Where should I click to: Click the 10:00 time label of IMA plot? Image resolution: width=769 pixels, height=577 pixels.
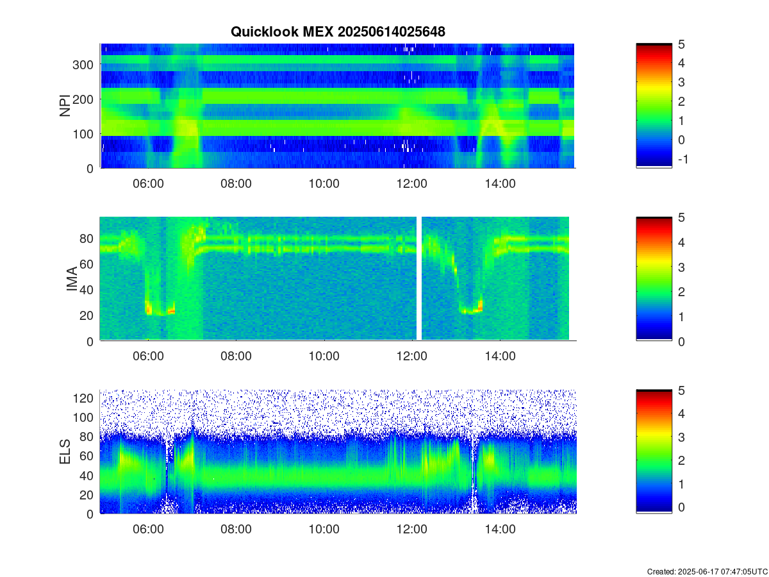[324, 356]
